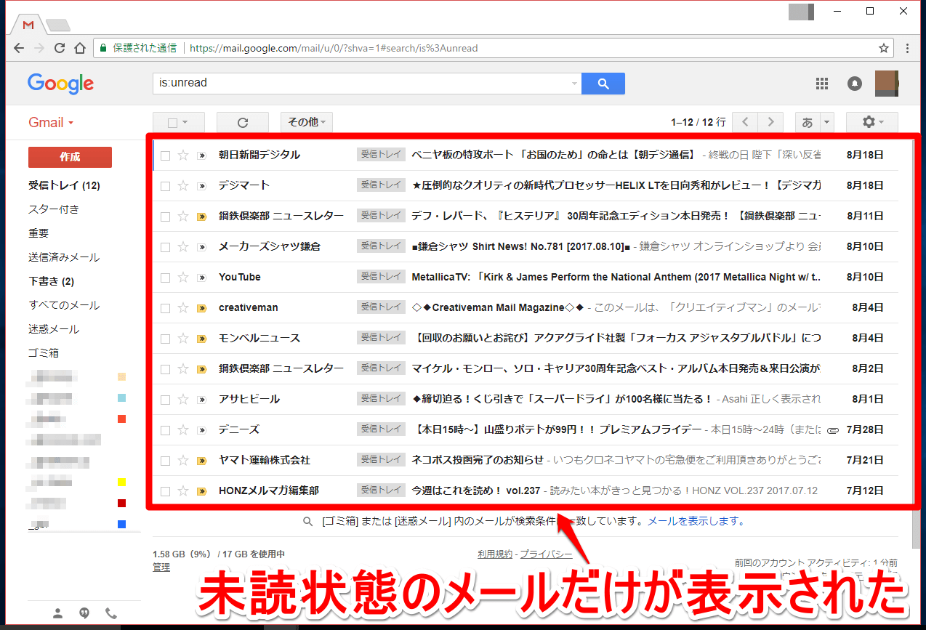926x630 pixels.
Task: Open the settings gear menu
Action: coord(871,123)
